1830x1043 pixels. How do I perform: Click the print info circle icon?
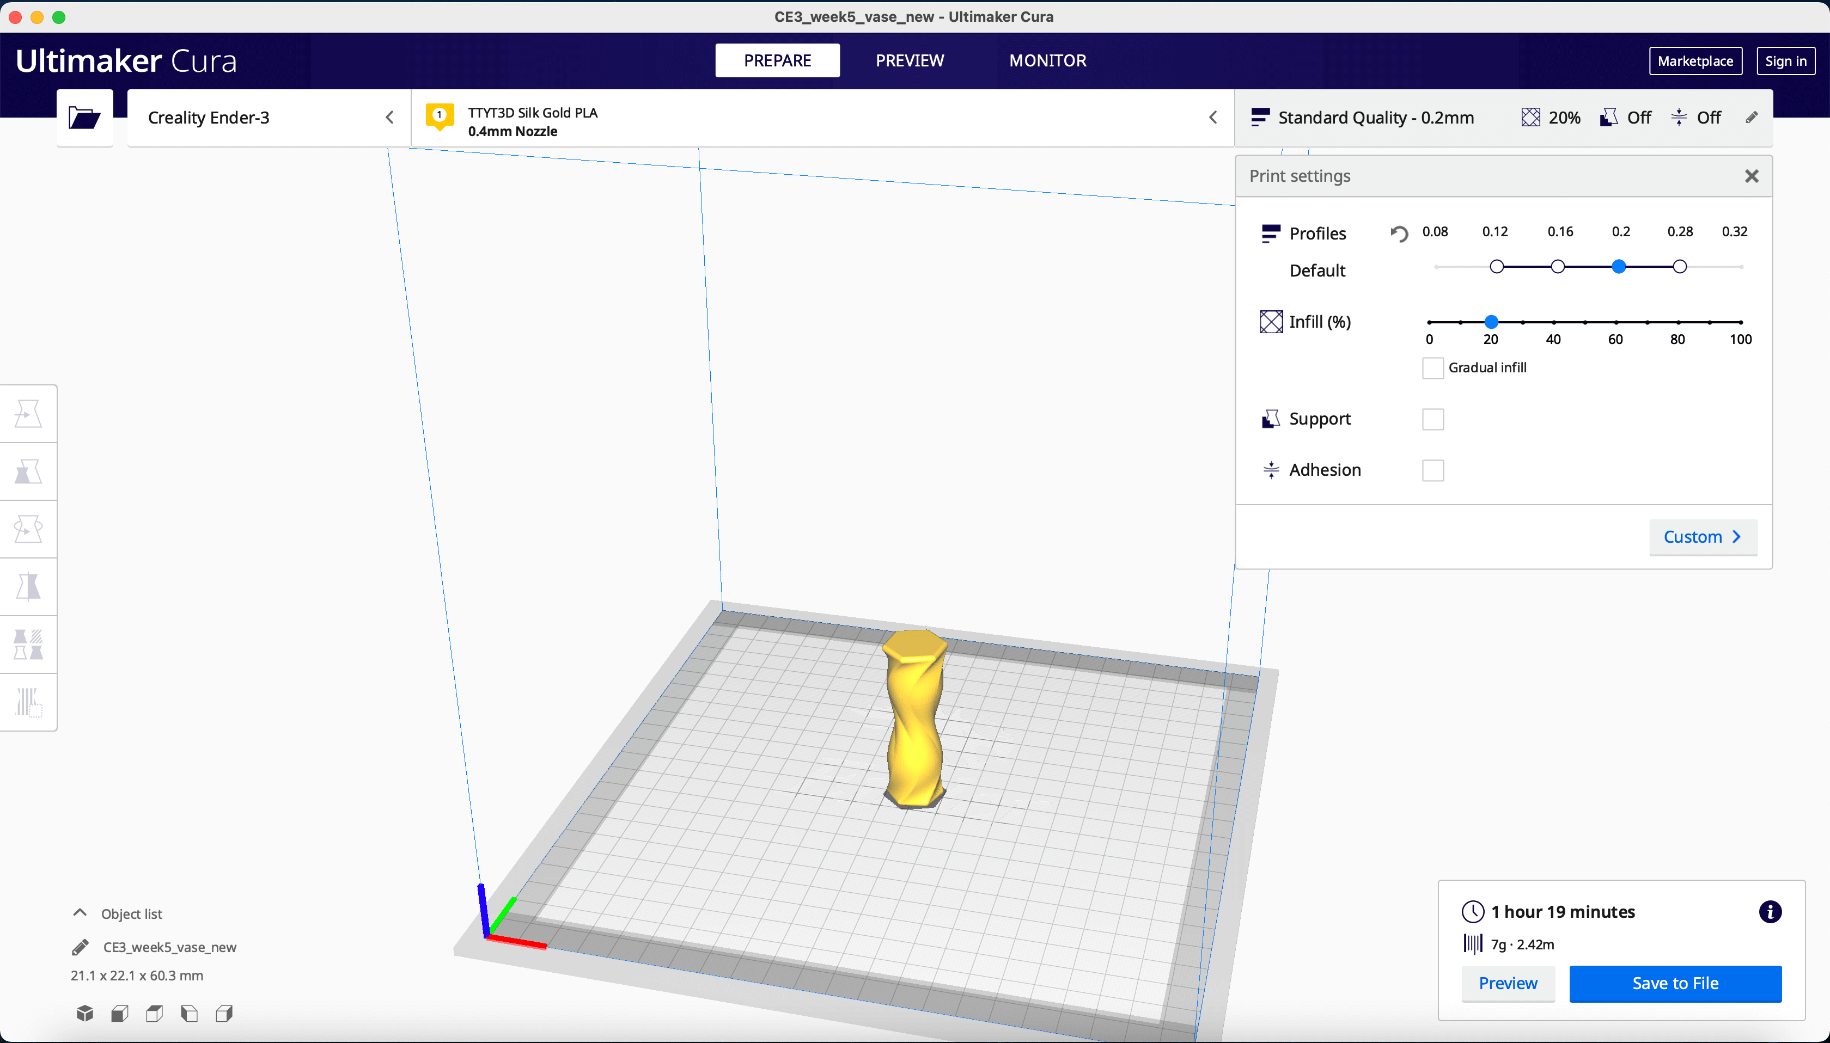click(1770, 912)
